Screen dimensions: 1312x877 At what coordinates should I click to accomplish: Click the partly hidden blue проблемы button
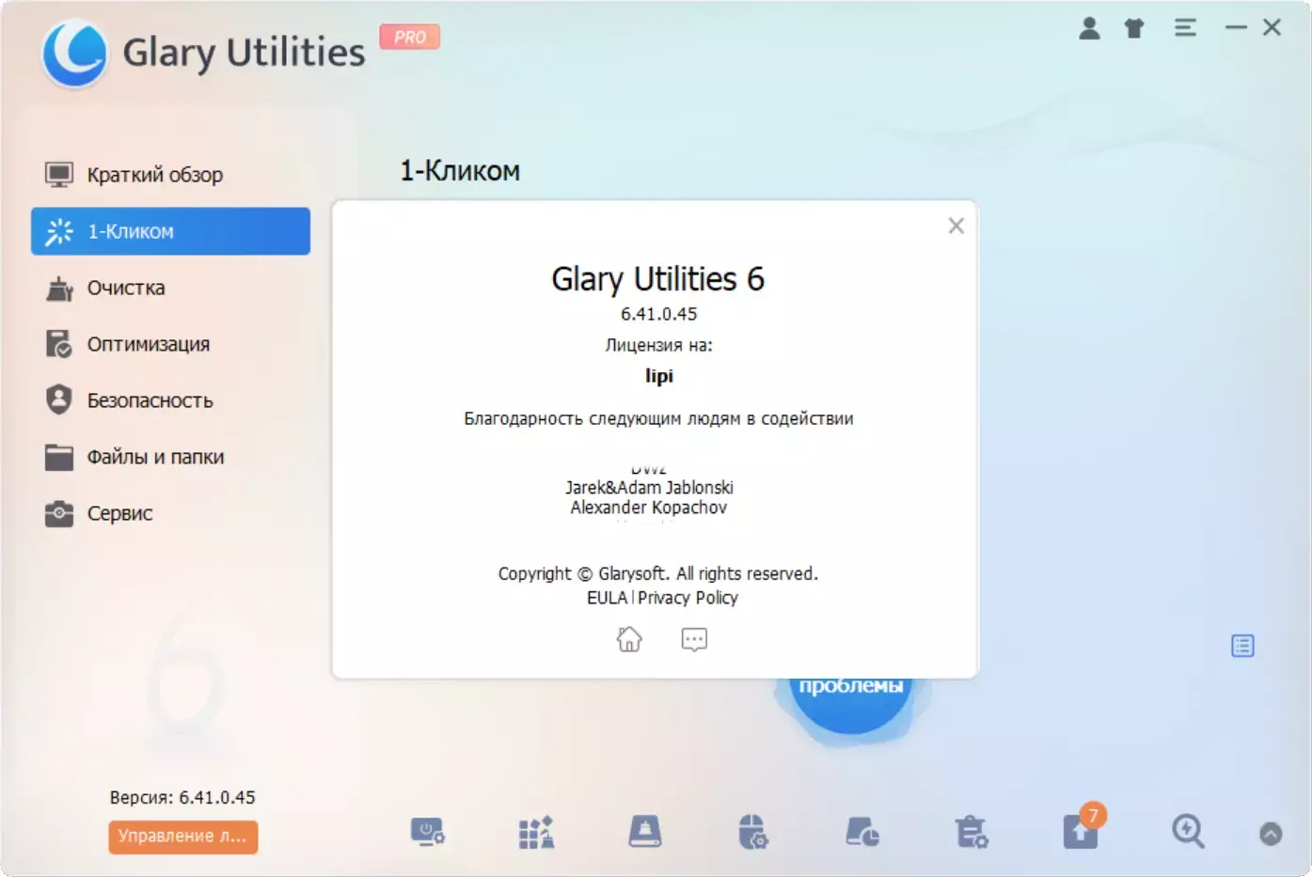click(x=851, y=703)
